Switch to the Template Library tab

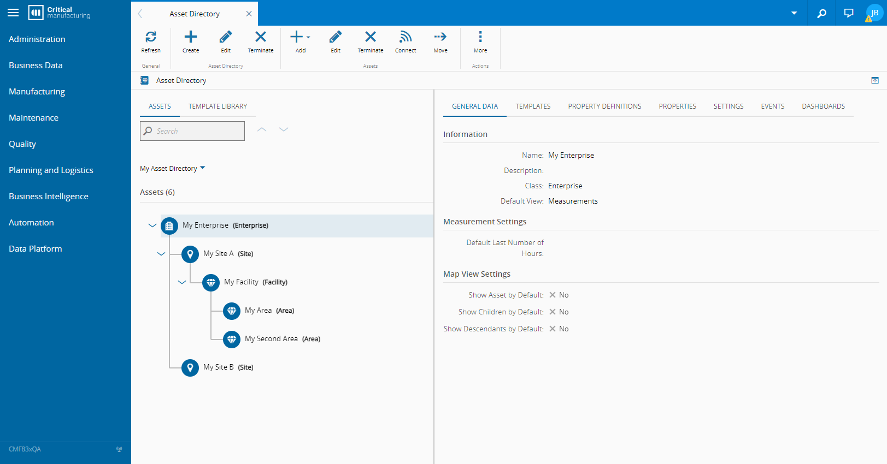218,106
